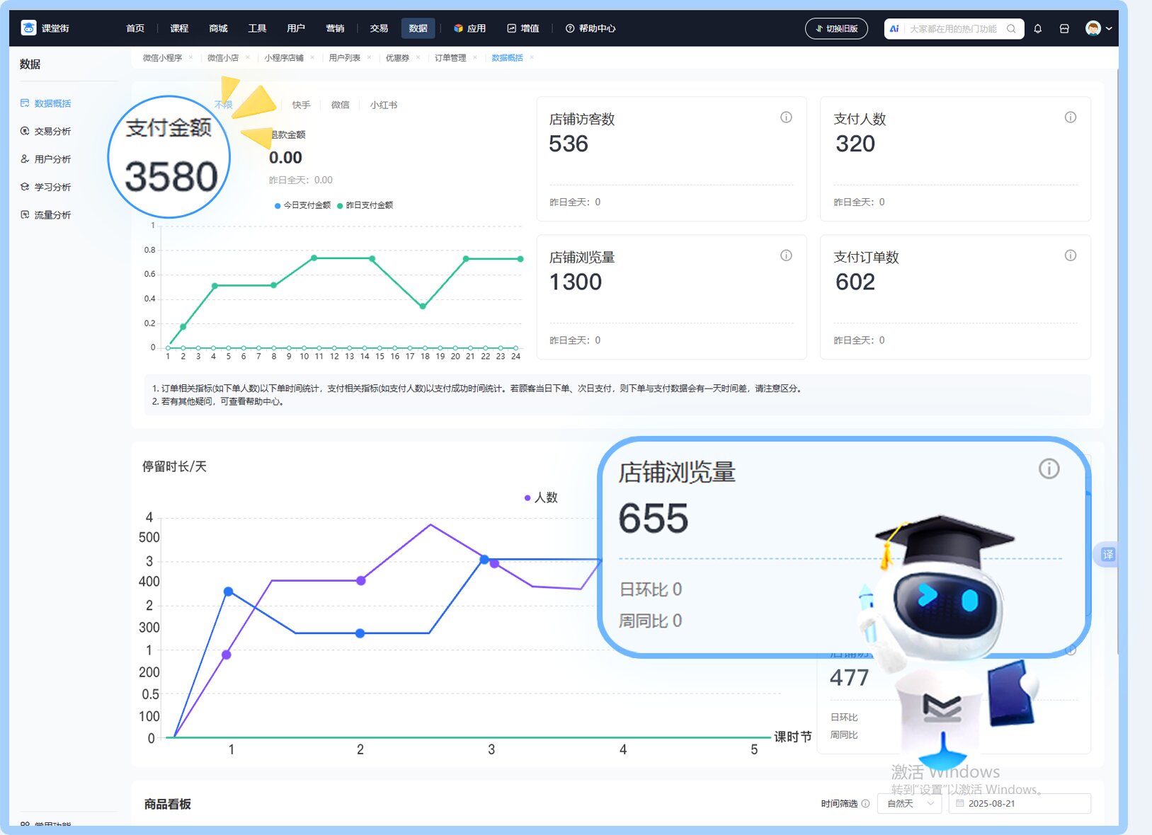Open the 用户 top menu

(296, 28)
